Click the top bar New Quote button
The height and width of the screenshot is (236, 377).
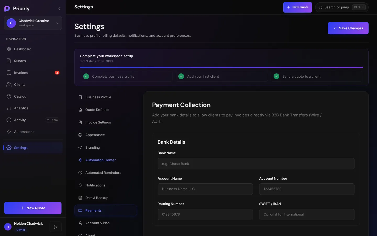[x=298, y=7]
